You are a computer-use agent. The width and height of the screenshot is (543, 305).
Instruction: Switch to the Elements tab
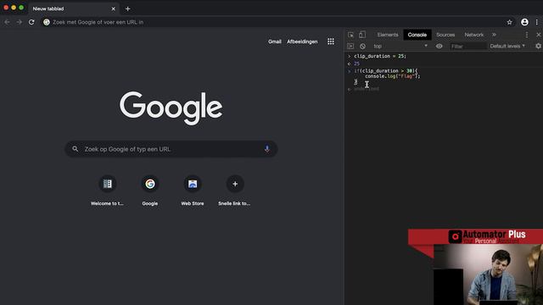coord(388,35)
